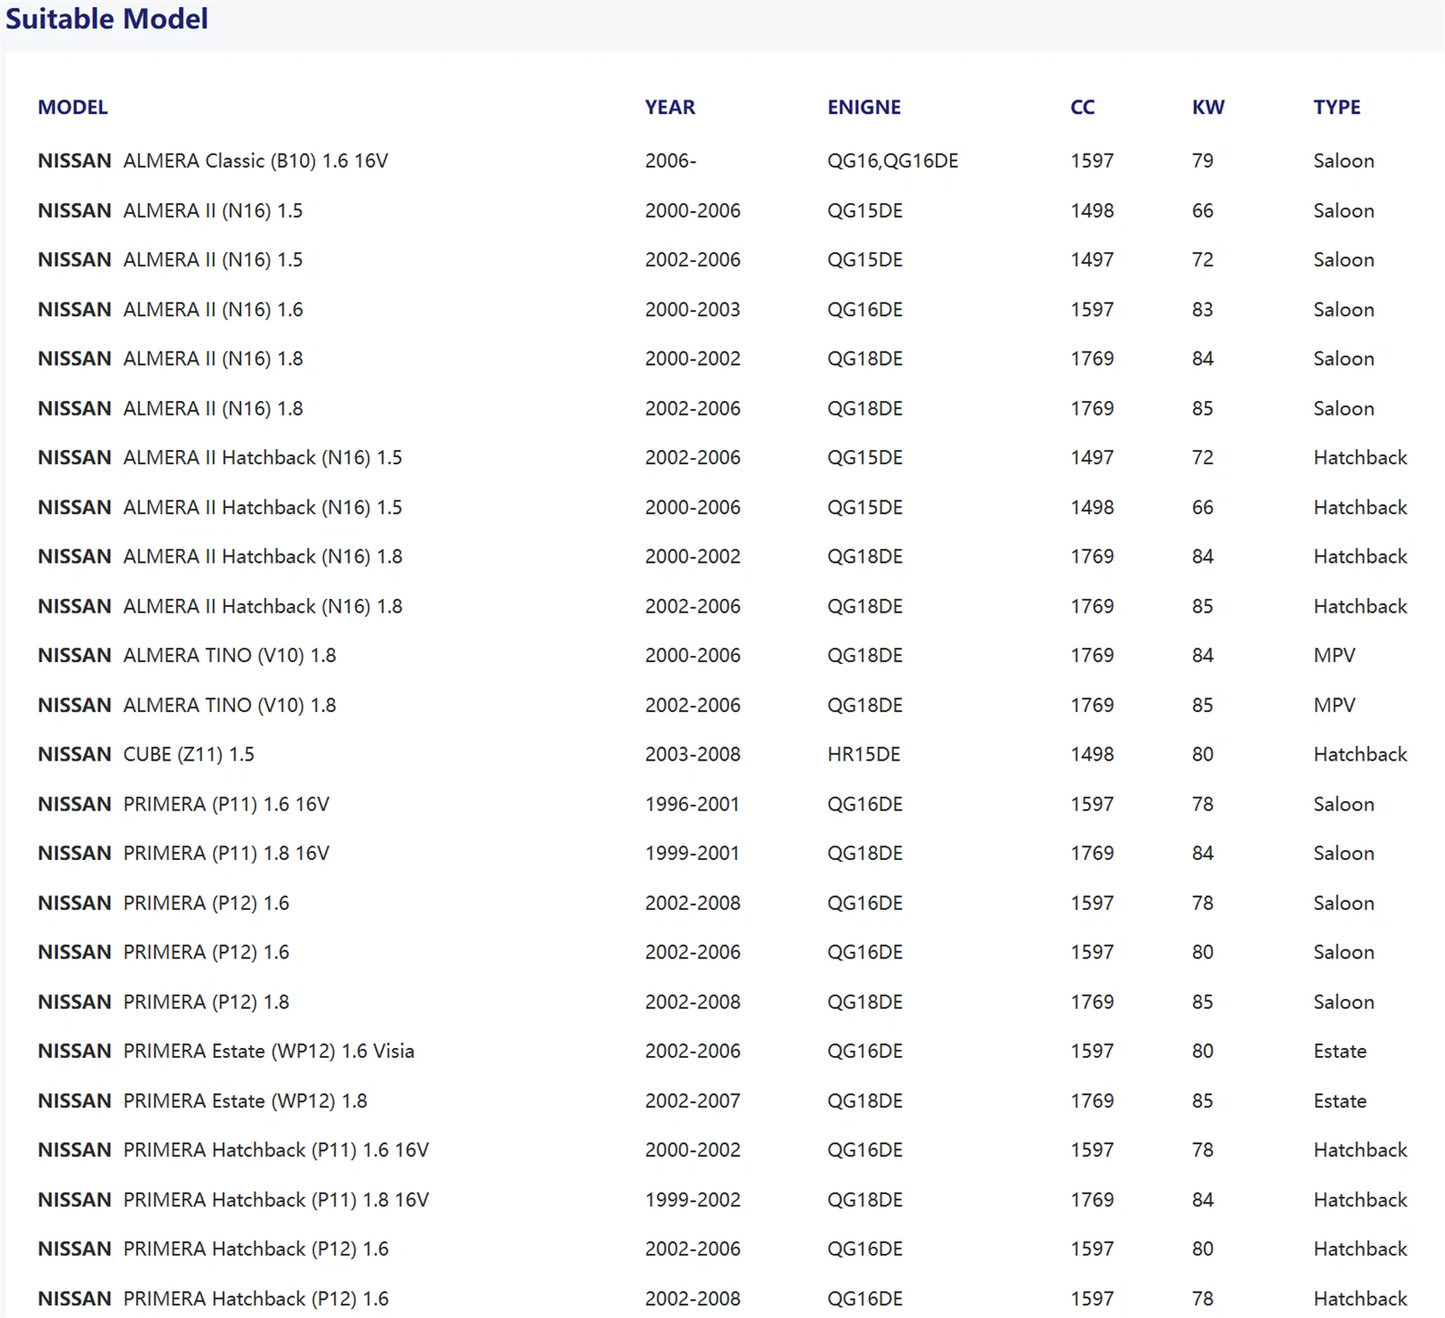Screen dimensions: 1445x1318
Task: Click 1498 CC in CUBE (Z11) row
Action: pyautogui.click(x=1093, y=754)
